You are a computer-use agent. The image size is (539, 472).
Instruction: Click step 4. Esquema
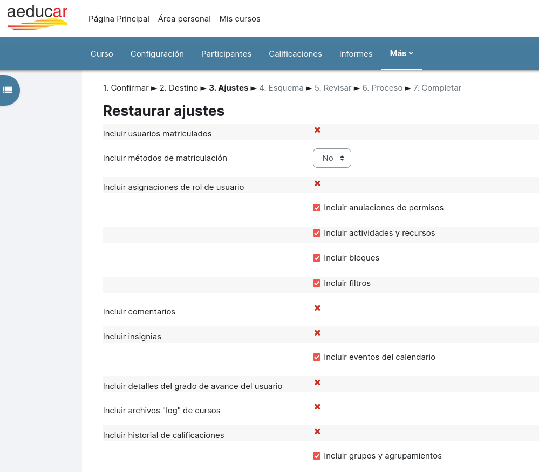pyautogui.click(x=281, y=88)
